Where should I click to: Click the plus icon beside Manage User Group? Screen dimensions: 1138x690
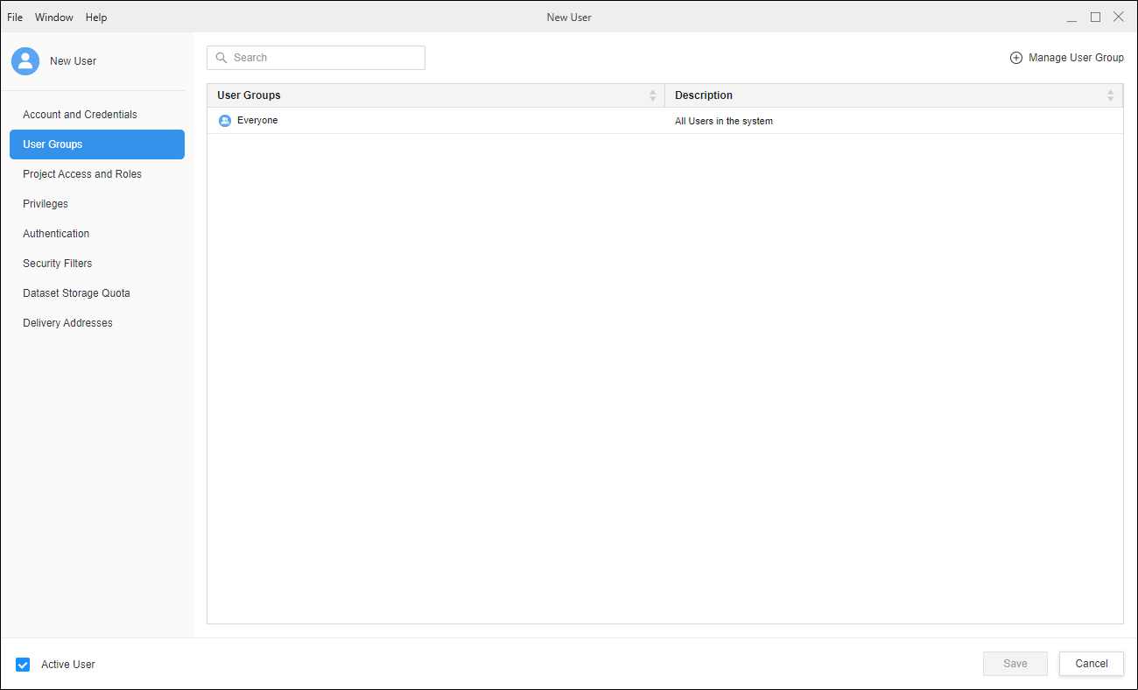(1016, 58)
